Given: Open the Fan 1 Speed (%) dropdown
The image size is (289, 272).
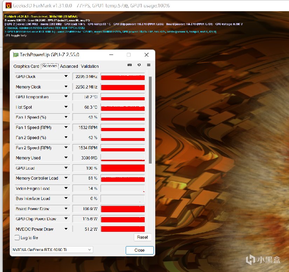Looking at the screenshot, I should [66, 117].
